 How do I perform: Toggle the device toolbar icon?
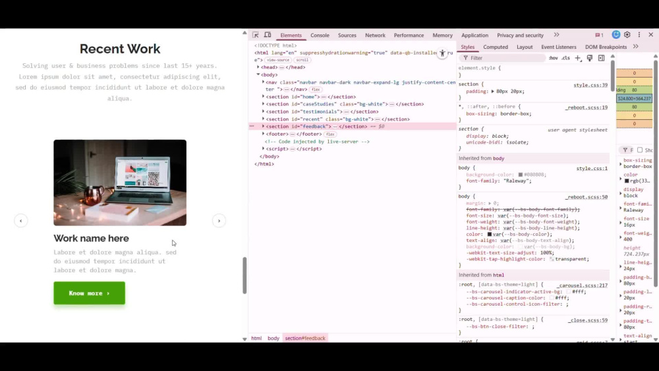coord(268,35)
